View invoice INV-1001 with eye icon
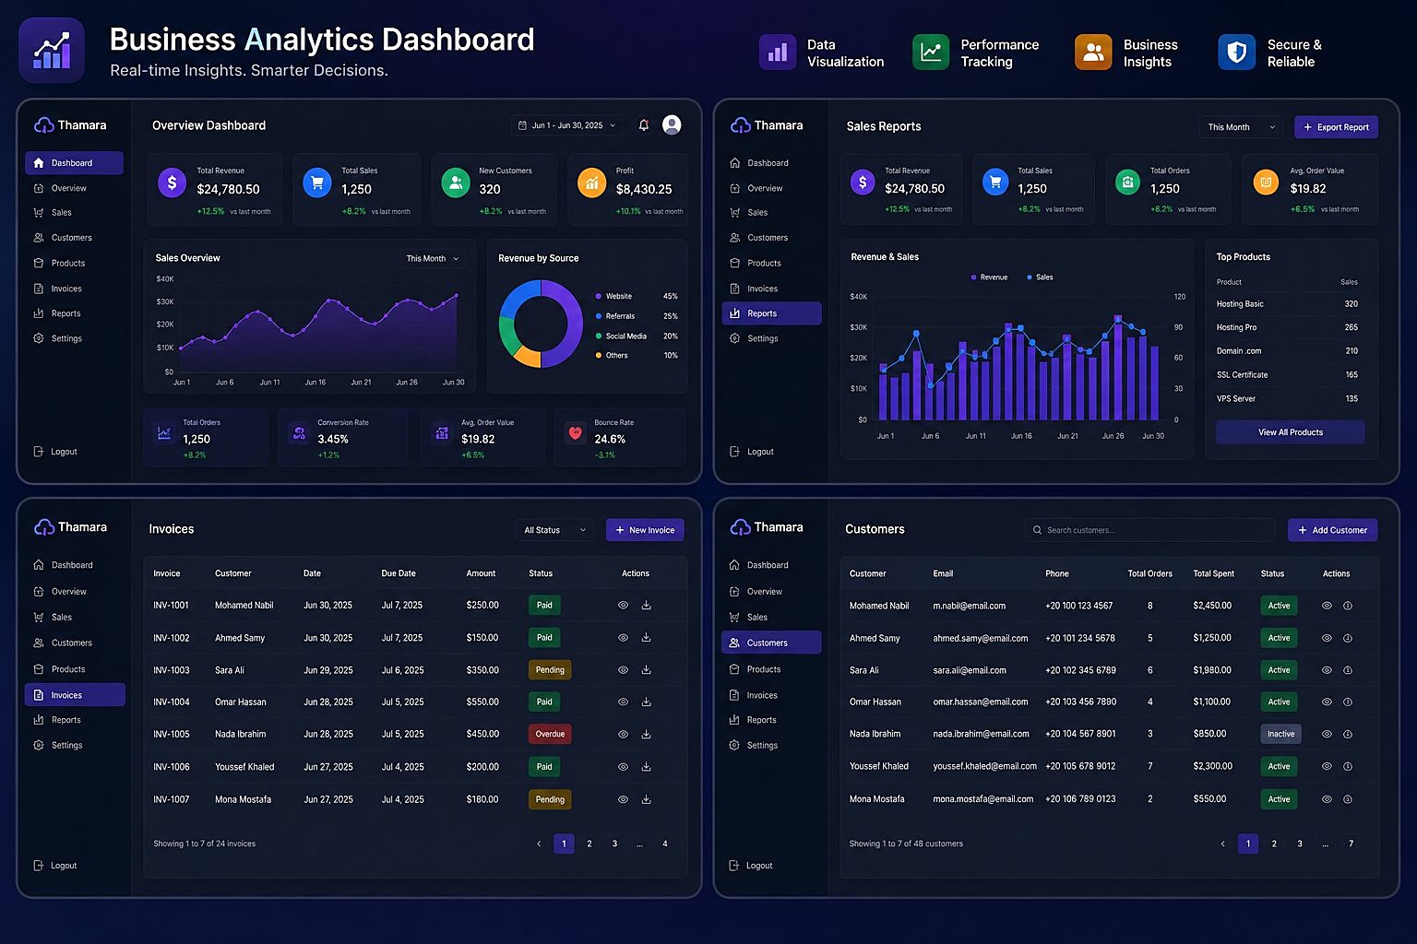 pyautogui.click(x=623, y=606)
